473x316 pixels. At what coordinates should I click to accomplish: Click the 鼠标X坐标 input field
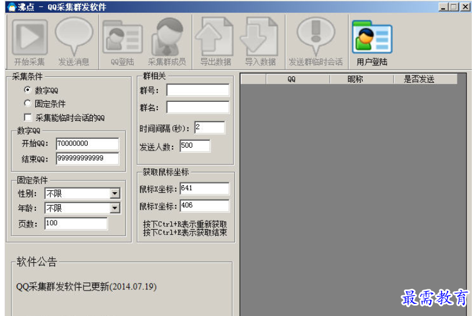point(204,189)
